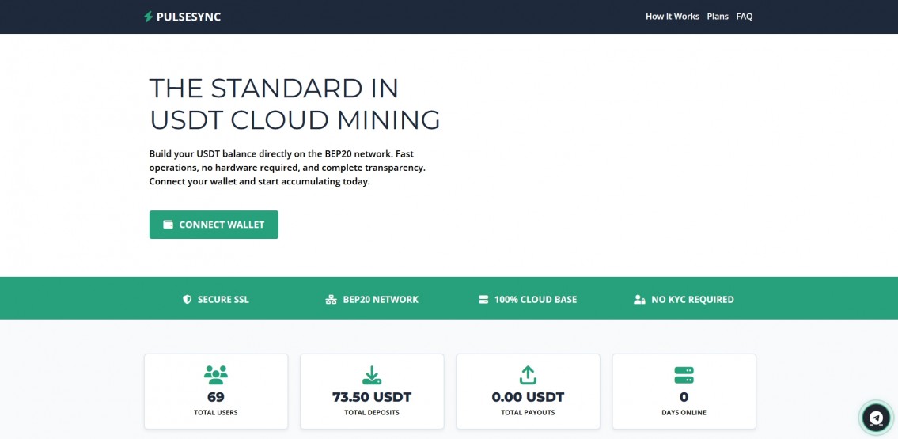Screen dimensions: 898x439
Task: Click the Total Deposits download icon
Action: (x=371, y=374)
